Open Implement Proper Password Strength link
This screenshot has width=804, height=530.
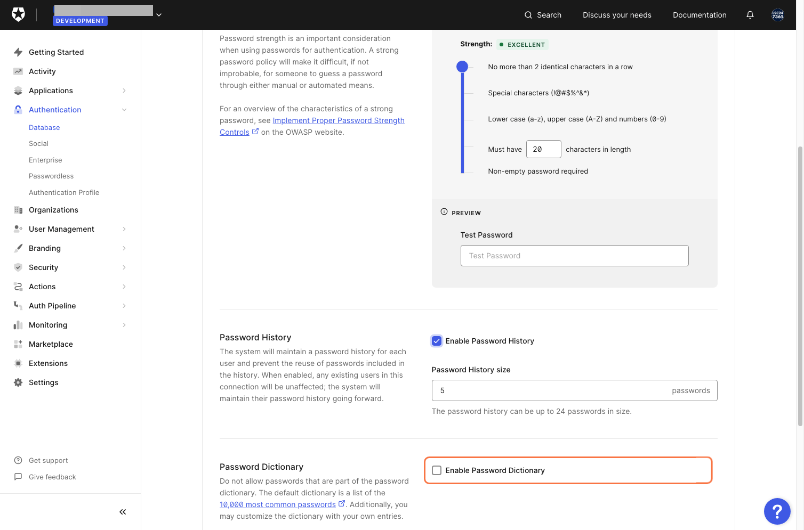click(339, 120)
